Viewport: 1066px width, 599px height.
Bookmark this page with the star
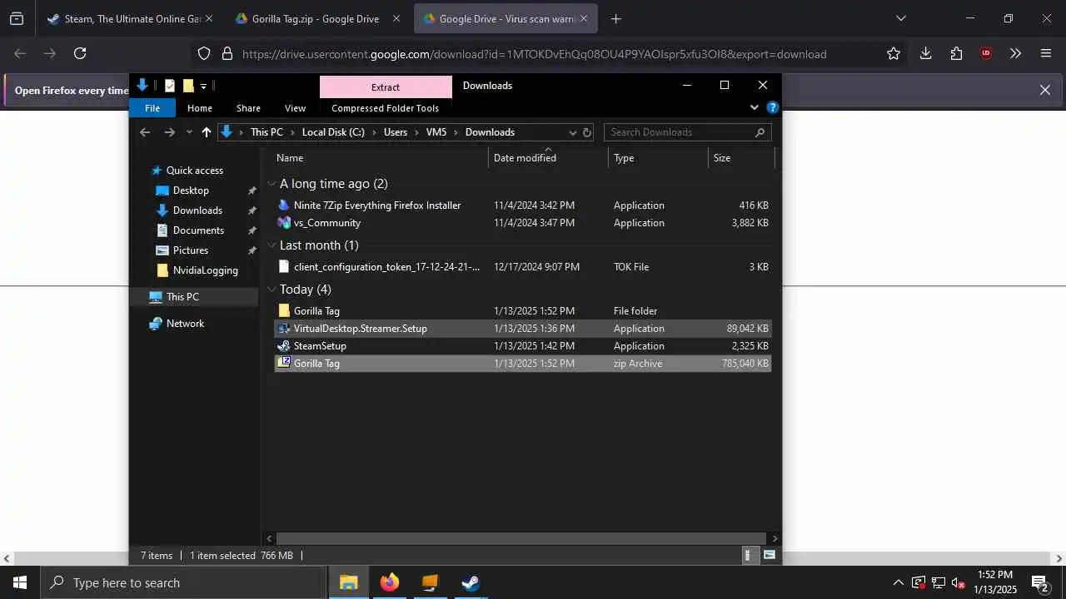[x=894, y=53]
